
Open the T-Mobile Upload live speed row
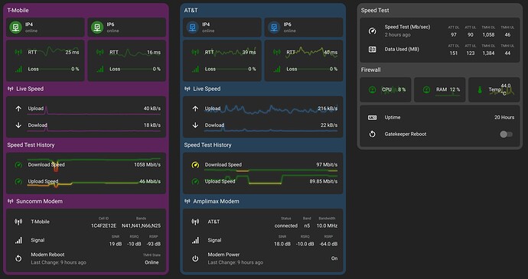coord(86,109)
